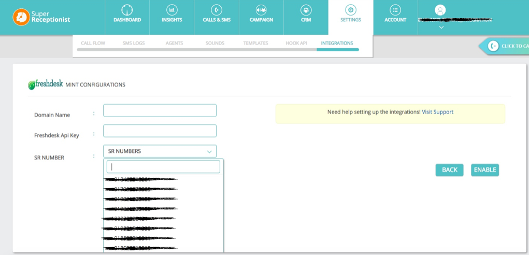This screenshot has height=255, width=529.
Task: Go to the CALLS & SMS menu label
Action: (x=217, y=20)
